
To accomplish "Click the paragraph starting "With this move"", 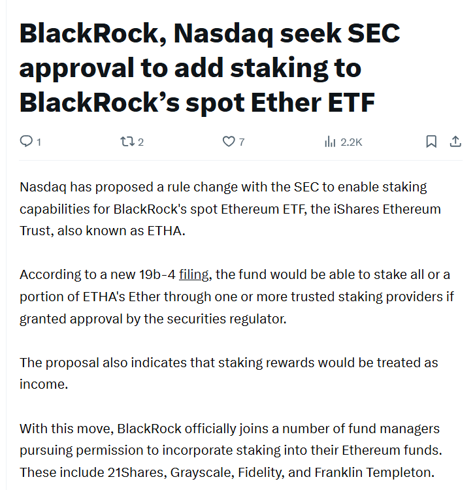I will 229,450.
